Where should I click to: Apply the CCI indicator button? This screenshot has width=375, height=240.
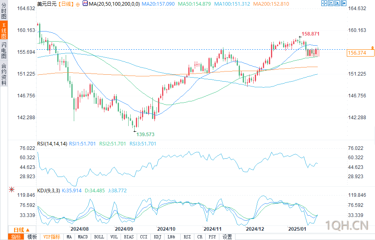click(144, 237)
